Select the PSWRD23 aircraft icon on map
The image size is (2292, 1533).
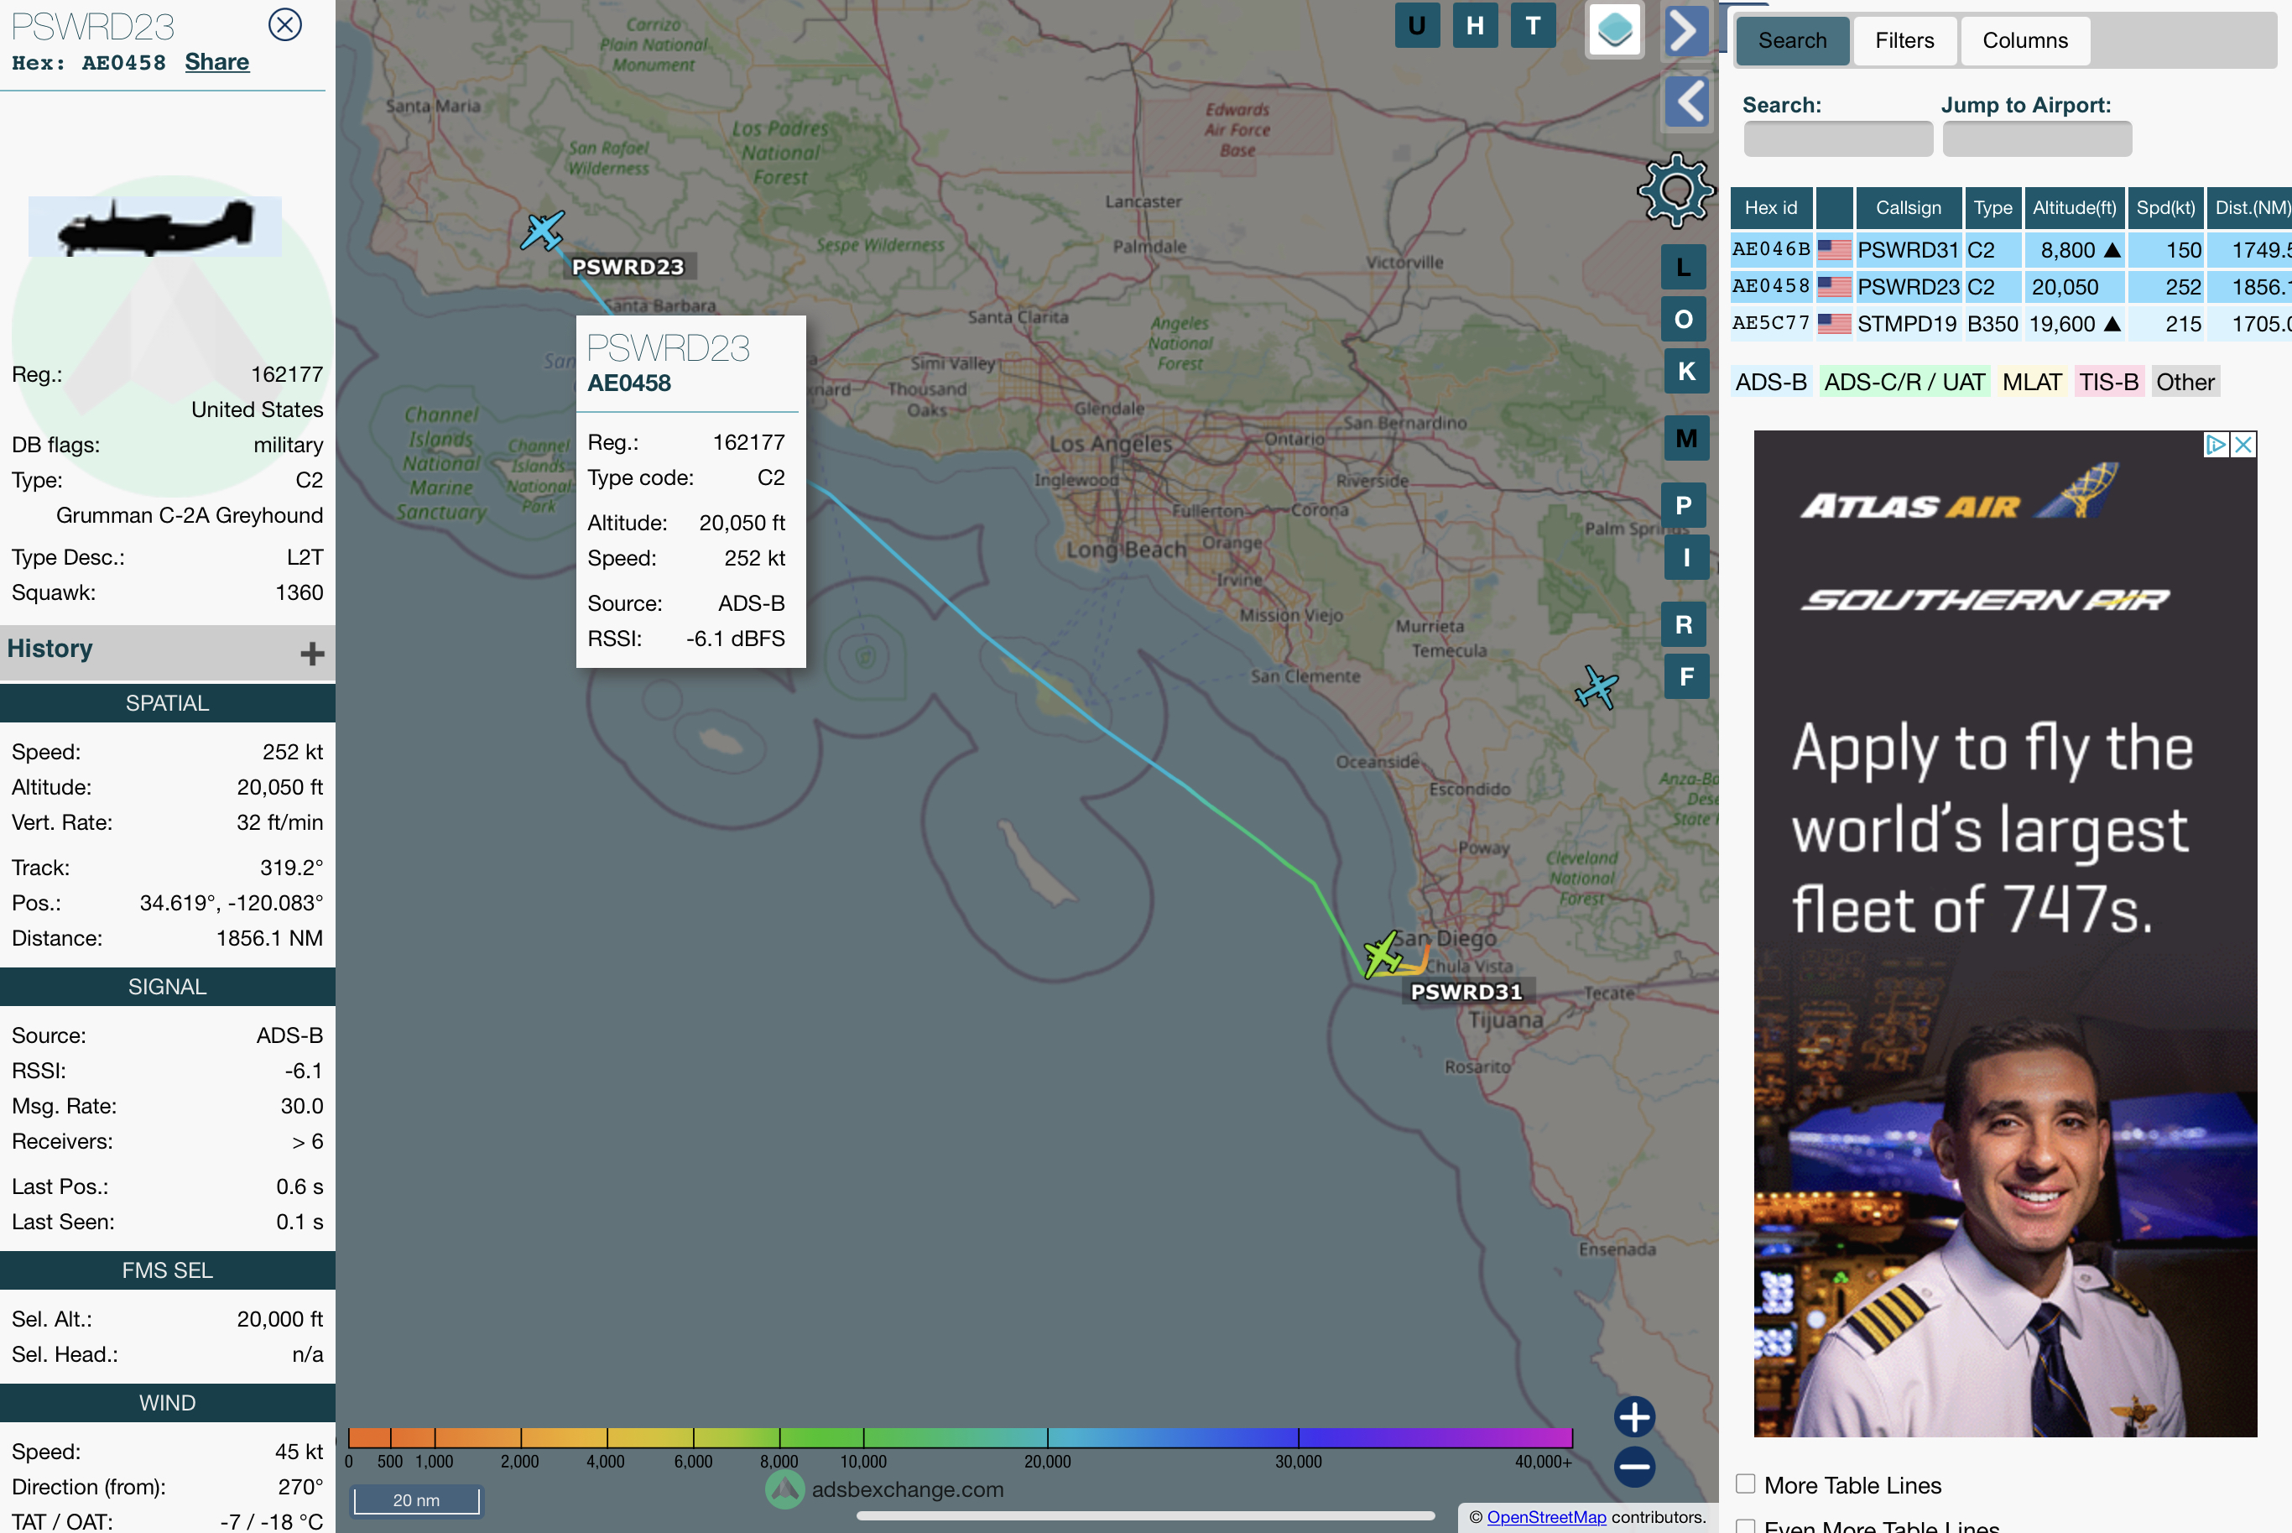click(541, 231)
